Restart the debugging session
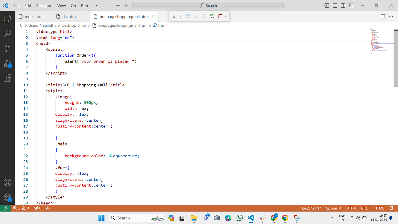Image resolution: width=398 pixels, height=224 pixels. coord(212,16)
